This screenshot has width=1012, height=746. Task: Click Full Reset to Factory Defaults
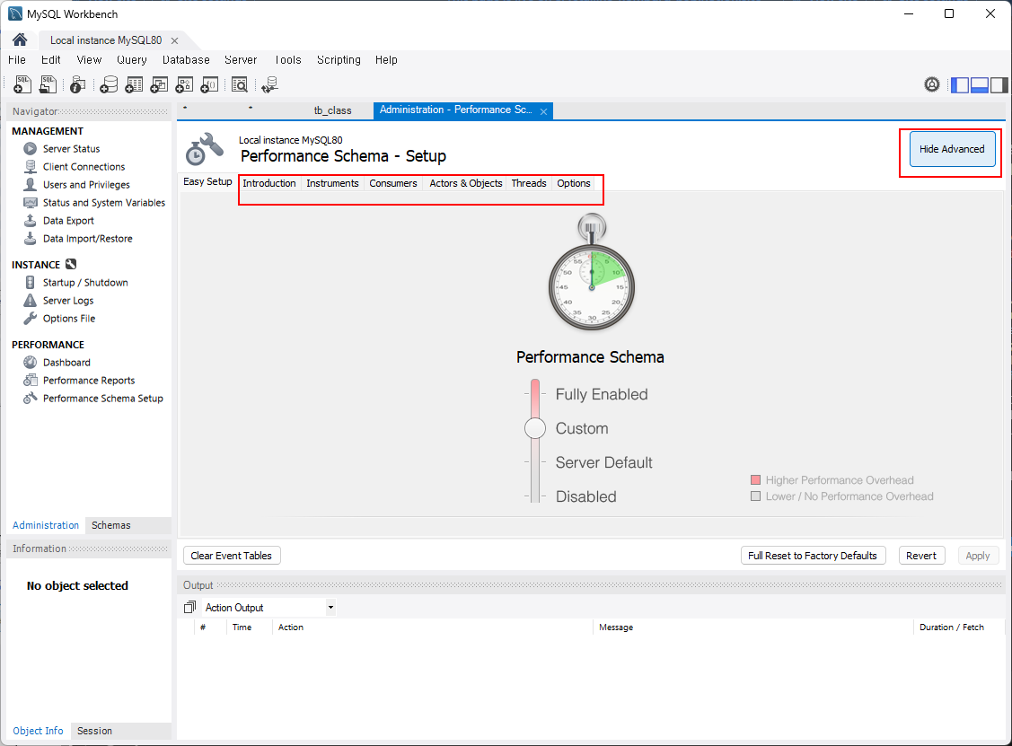[813, 556]
